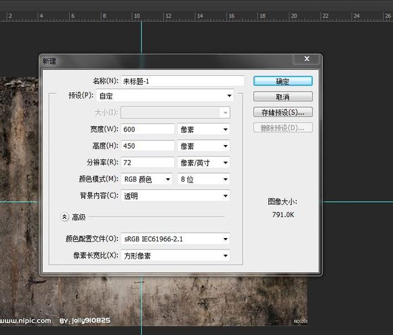Collapse the 高级 advanced section chevron
The height and width of the screenshot is (335, 393).
64,217
